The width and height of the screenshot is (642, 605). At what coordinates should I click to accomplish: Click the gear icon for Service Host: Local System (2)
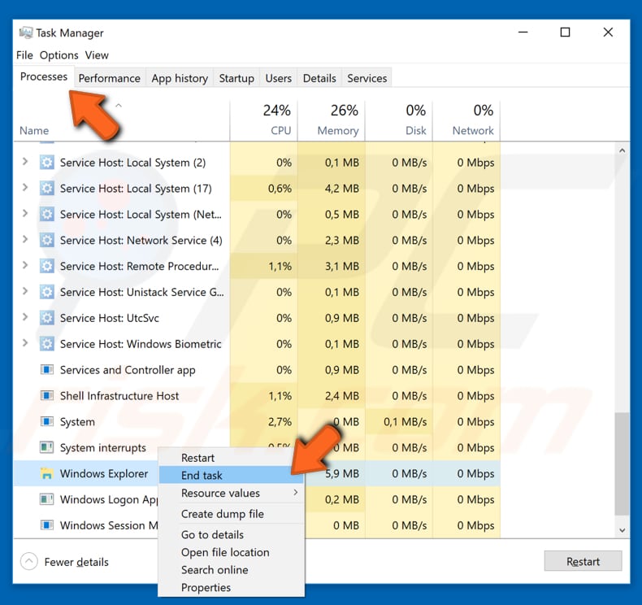[x=46, y=163]
